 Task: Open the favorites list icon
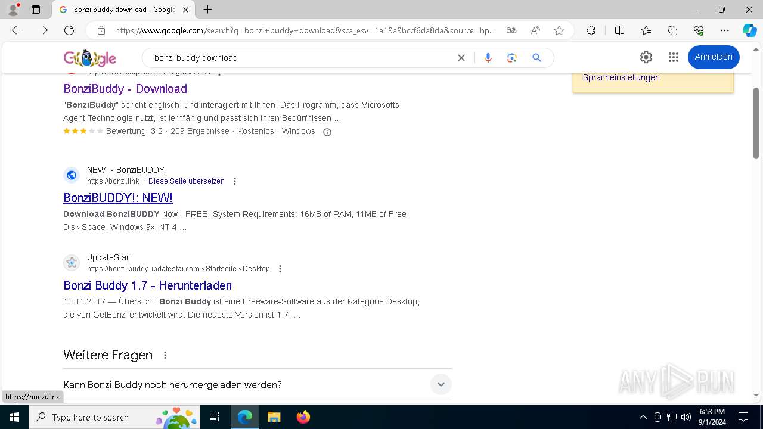646,30
